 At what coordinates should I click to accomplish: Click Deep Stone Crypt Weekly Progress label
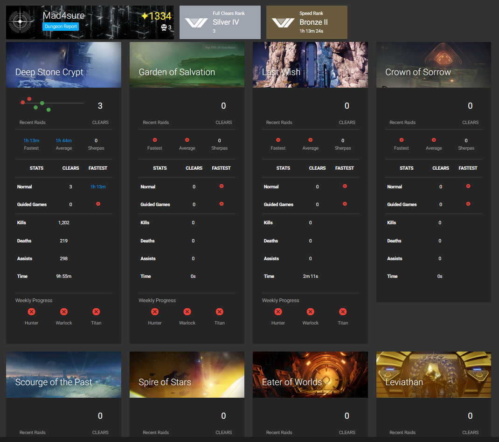tap(34, 300)
